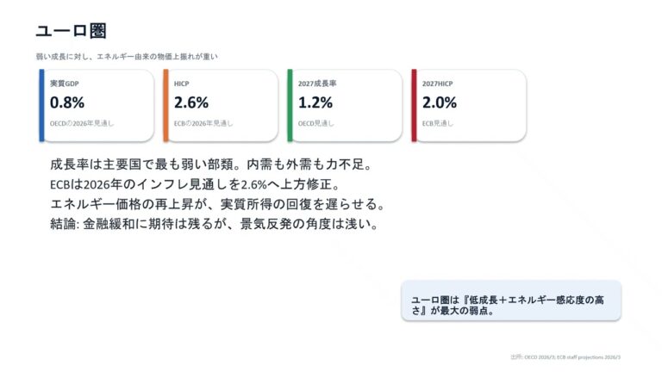The width and height of the screenshot is (662, 372).
Task: Click the 出所 source footnote
Action: click(x=565, y=356)
